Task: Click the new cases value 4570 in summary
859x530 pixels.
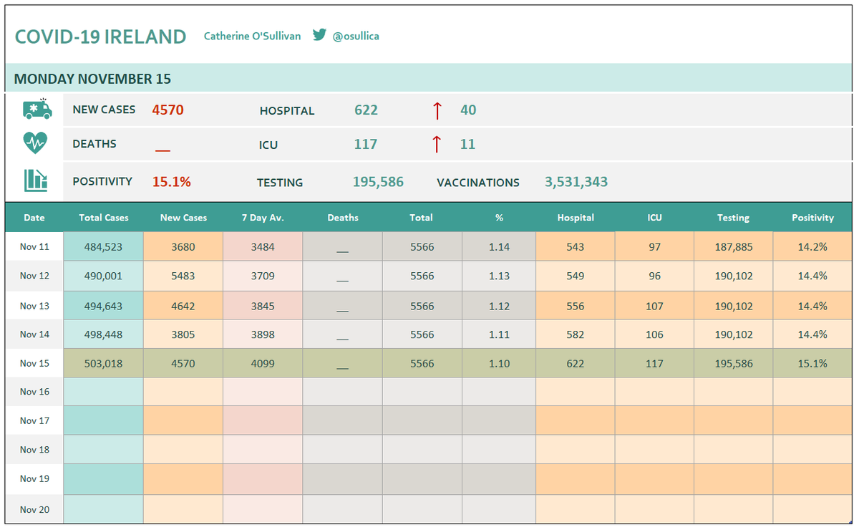Action: [168, 110]
